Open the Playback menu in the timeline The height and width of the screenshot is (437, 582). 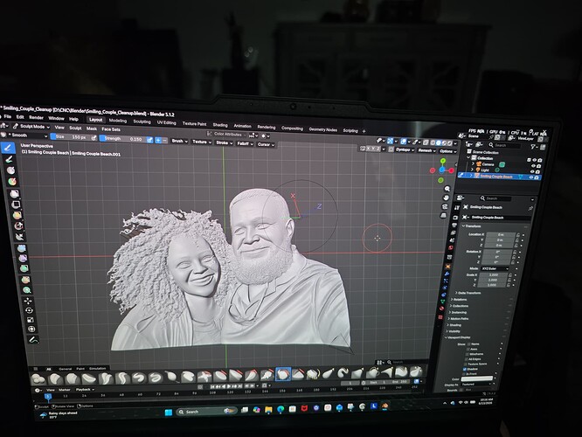click(84, 390)
